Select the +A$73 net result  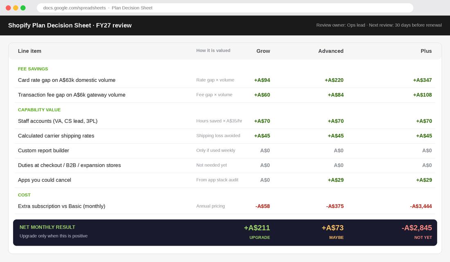coord(333,228)
